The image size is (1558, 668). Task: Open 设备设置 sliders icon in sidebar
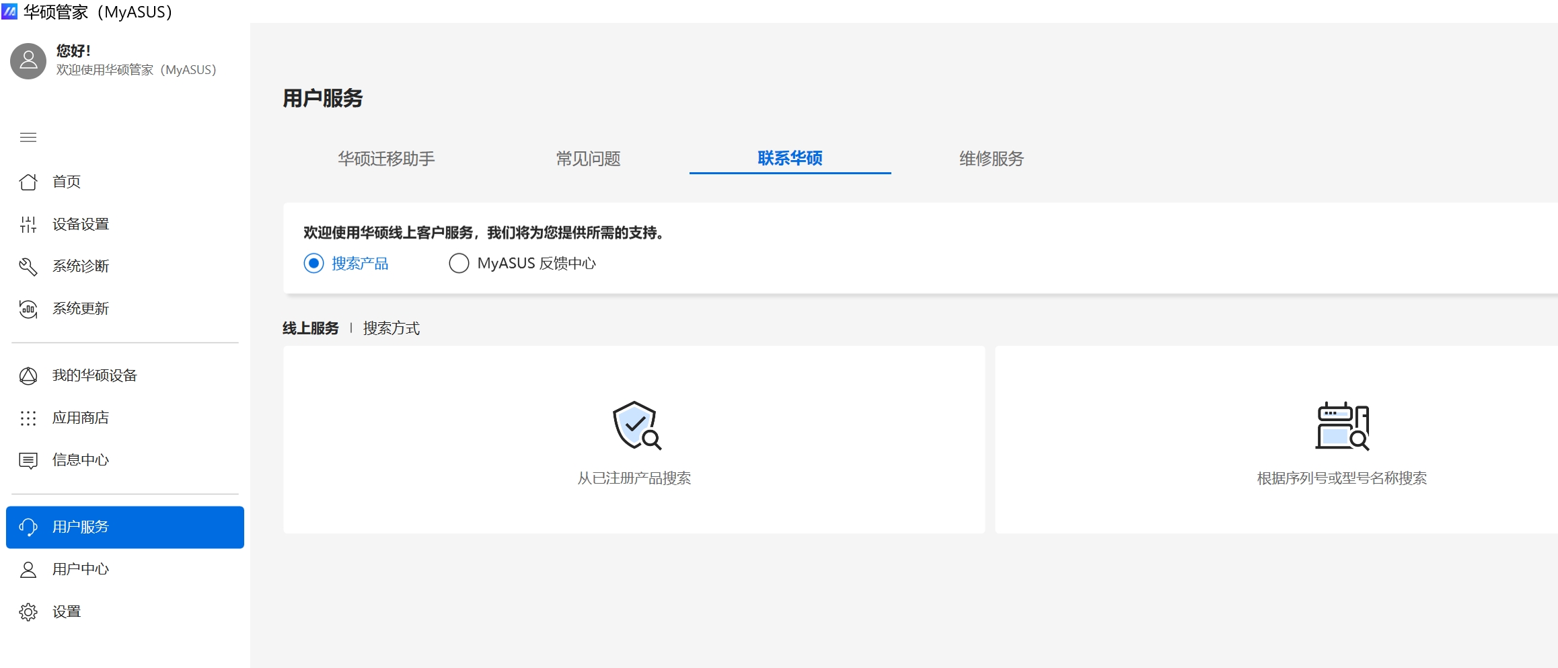[28, 225]
